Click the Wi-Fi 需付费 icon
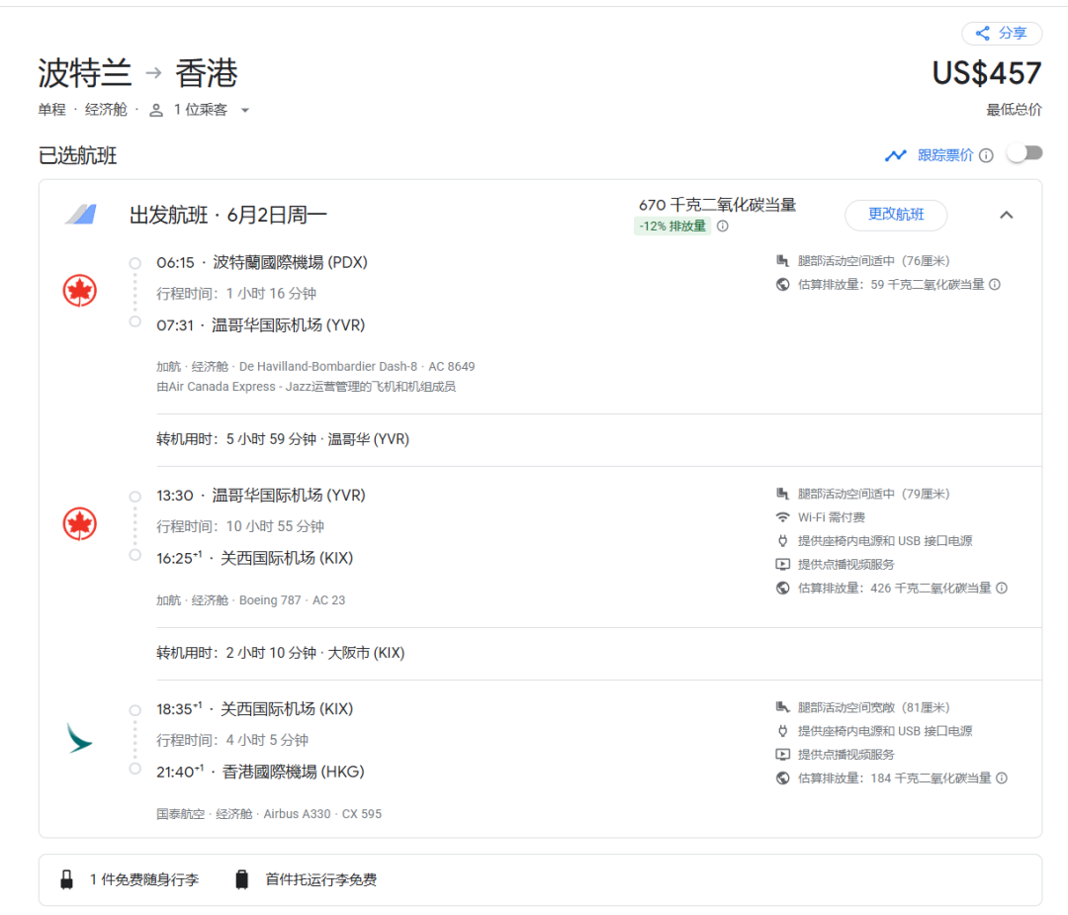The image size is (1068, 915). click(x=782, y=517)
